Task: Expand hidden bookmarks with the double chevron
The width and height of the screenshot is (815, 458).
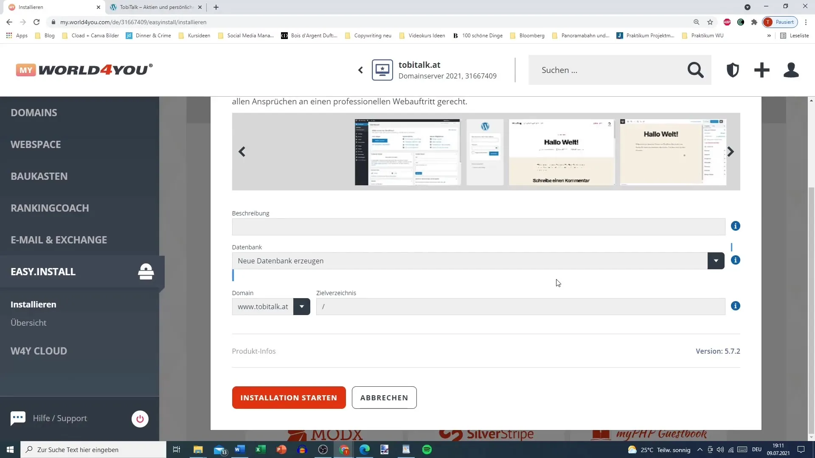Action: point(769,36)
